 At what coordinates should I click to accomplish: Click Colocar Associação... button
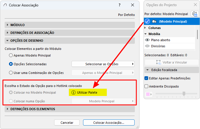tap(109, 123)
